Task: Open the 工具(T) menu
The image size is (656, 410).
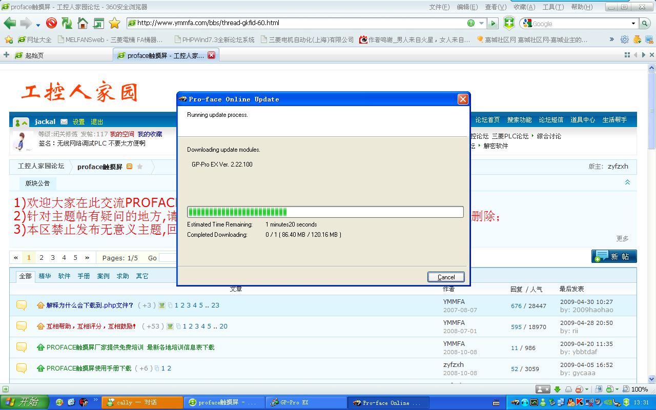Action: pos(553,7)
